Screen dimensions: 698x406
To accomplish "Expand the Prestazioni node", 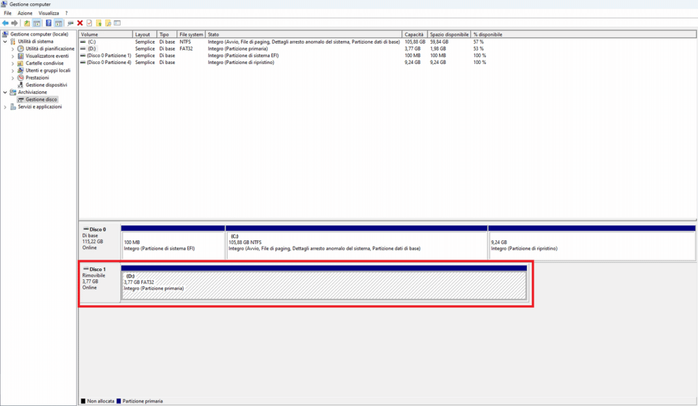I will coord(13,78).
